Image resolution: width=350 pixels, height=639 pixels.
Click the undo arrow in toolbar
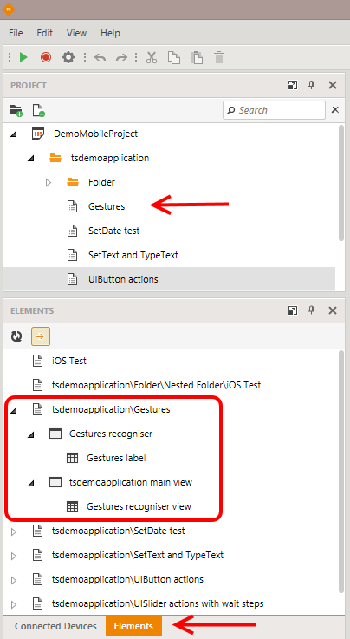pyautogui.click(x=100, y=57)
